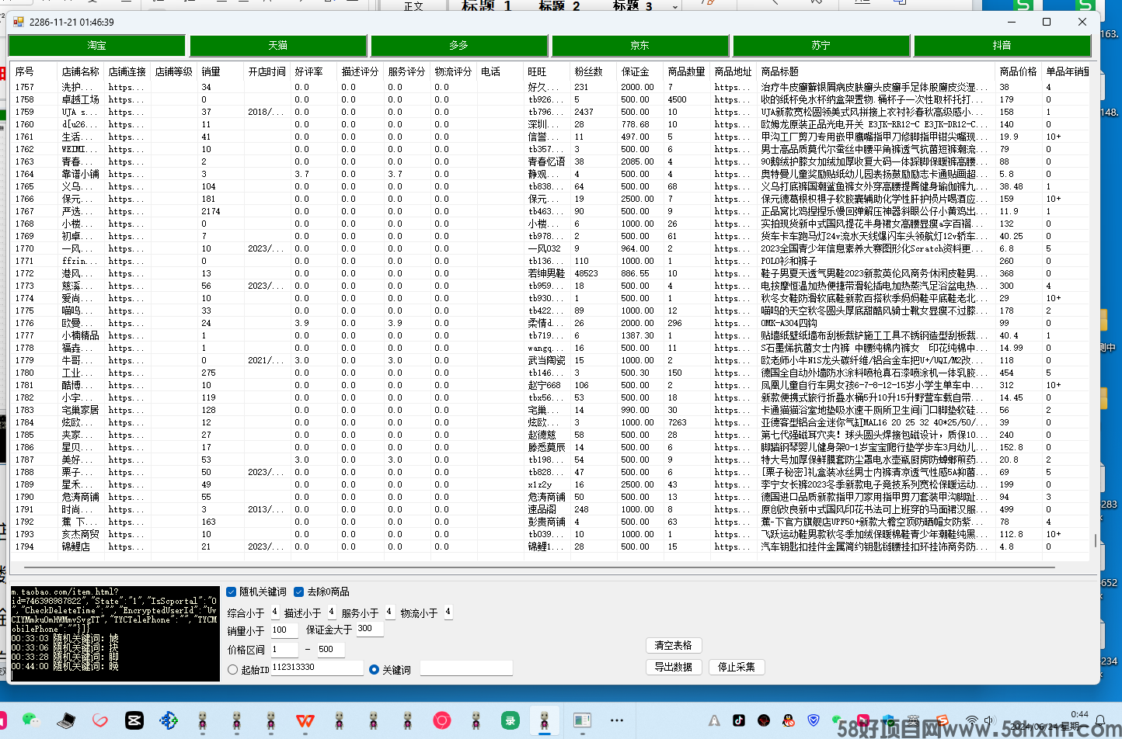
Task: Sort by the 商品价格 column header
Action: tap(1019, 71)
